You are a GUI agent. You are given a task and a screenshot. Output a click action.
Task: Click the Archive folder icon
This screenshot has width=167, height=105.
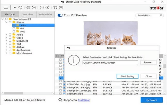tap(14, 47)
